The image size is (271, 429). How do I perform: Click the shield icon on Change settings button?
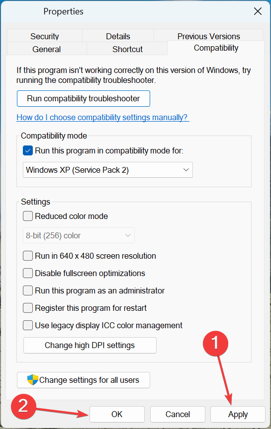[33, 380]
